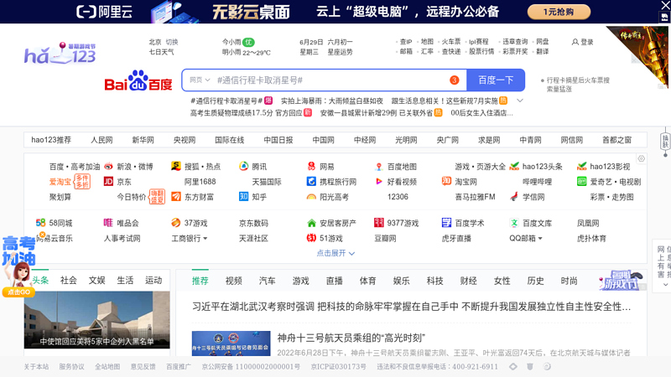Select the 头条 news tab

[x=39, y=280]
